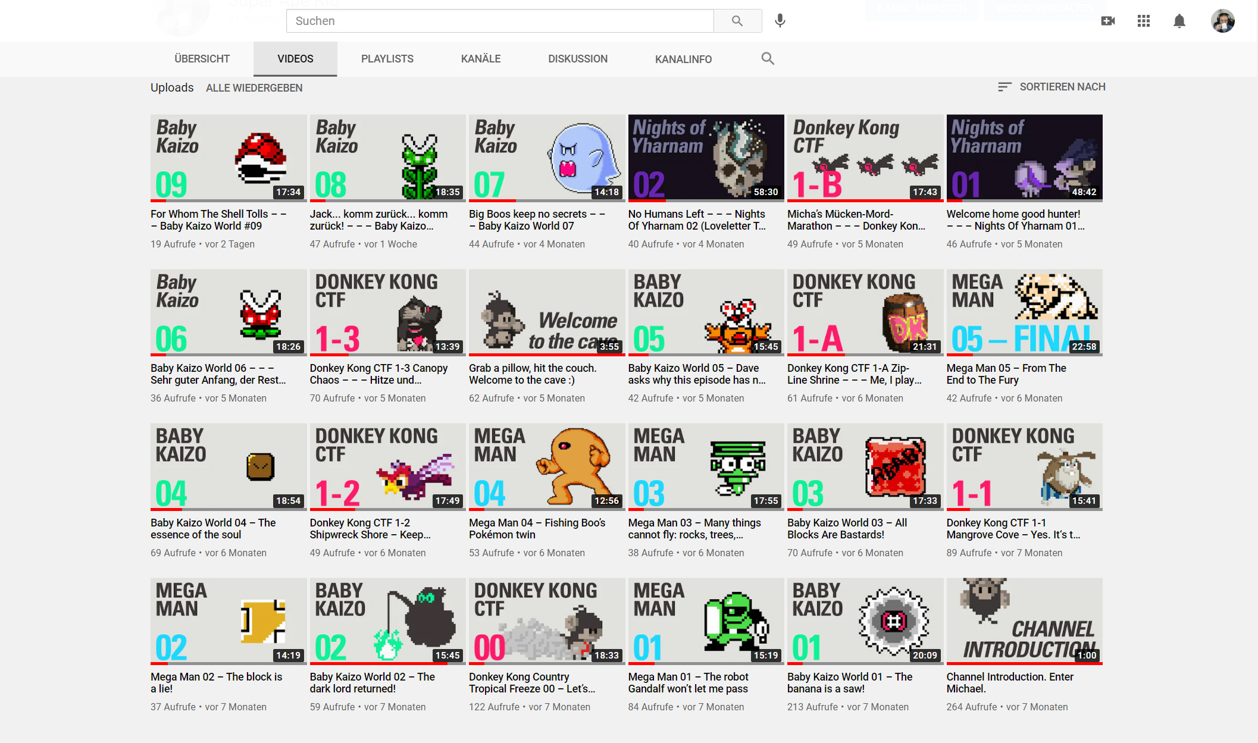The height and width of the screenshot is (743, 1258).
Task: Click title Mega Man 02 The block is a lie
Action: pos(217,682)
